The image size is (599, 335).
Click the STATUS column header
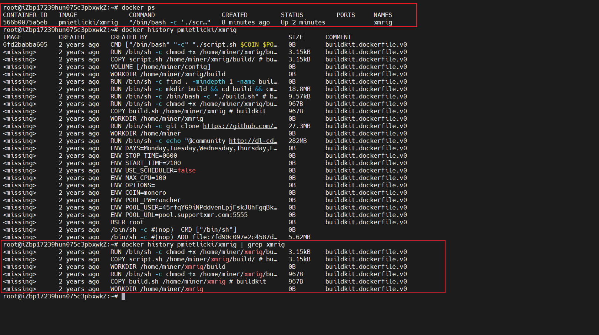[x=292, y=15]
